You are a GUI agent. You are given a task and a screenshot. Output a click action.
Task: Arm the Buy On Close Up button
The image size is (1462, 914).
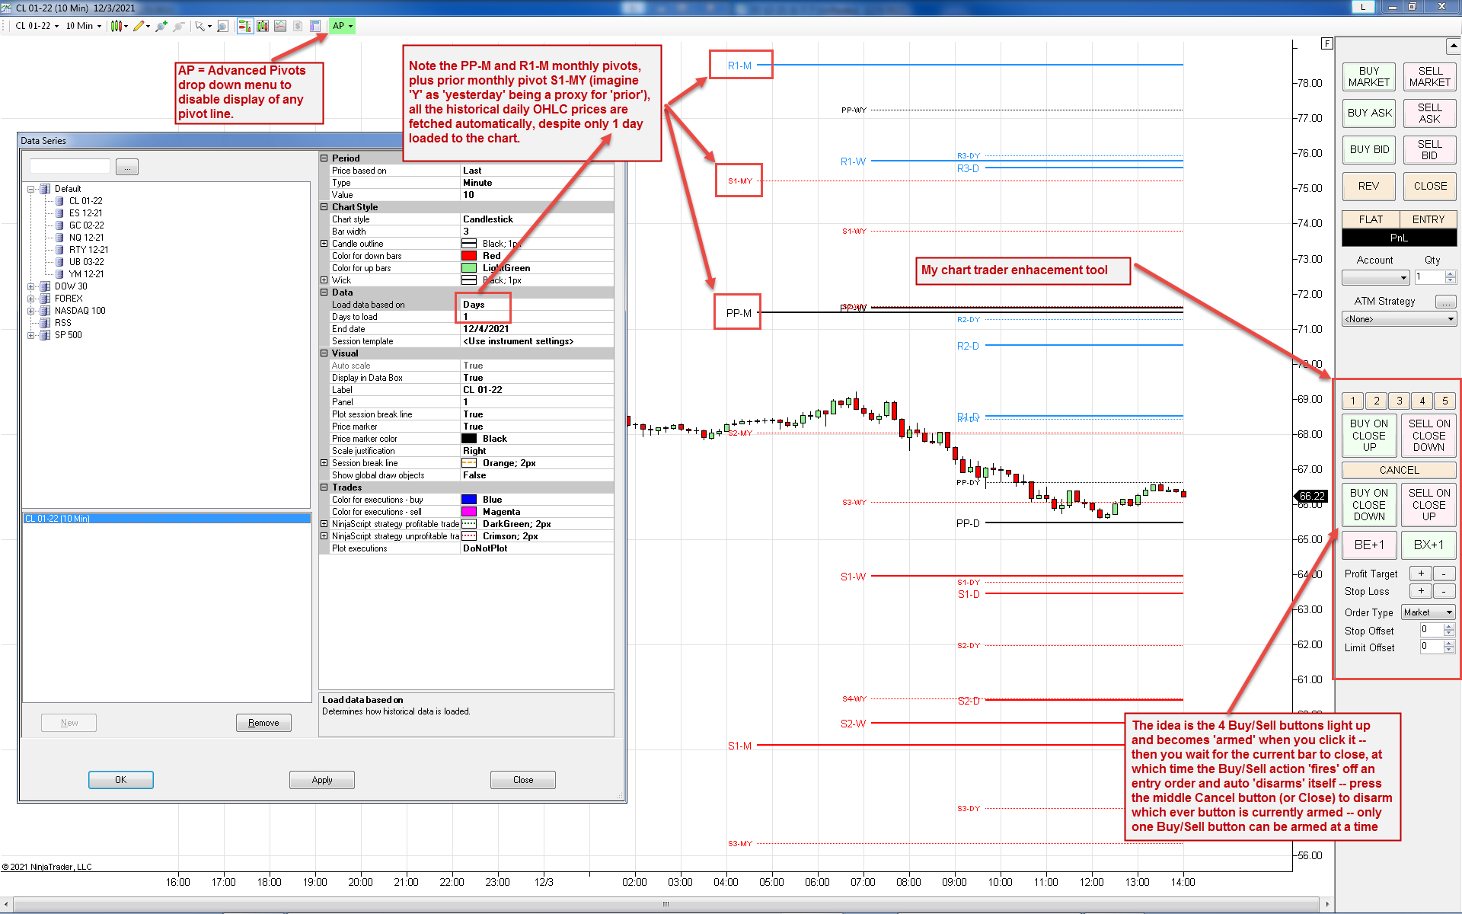coord(1368,435)
